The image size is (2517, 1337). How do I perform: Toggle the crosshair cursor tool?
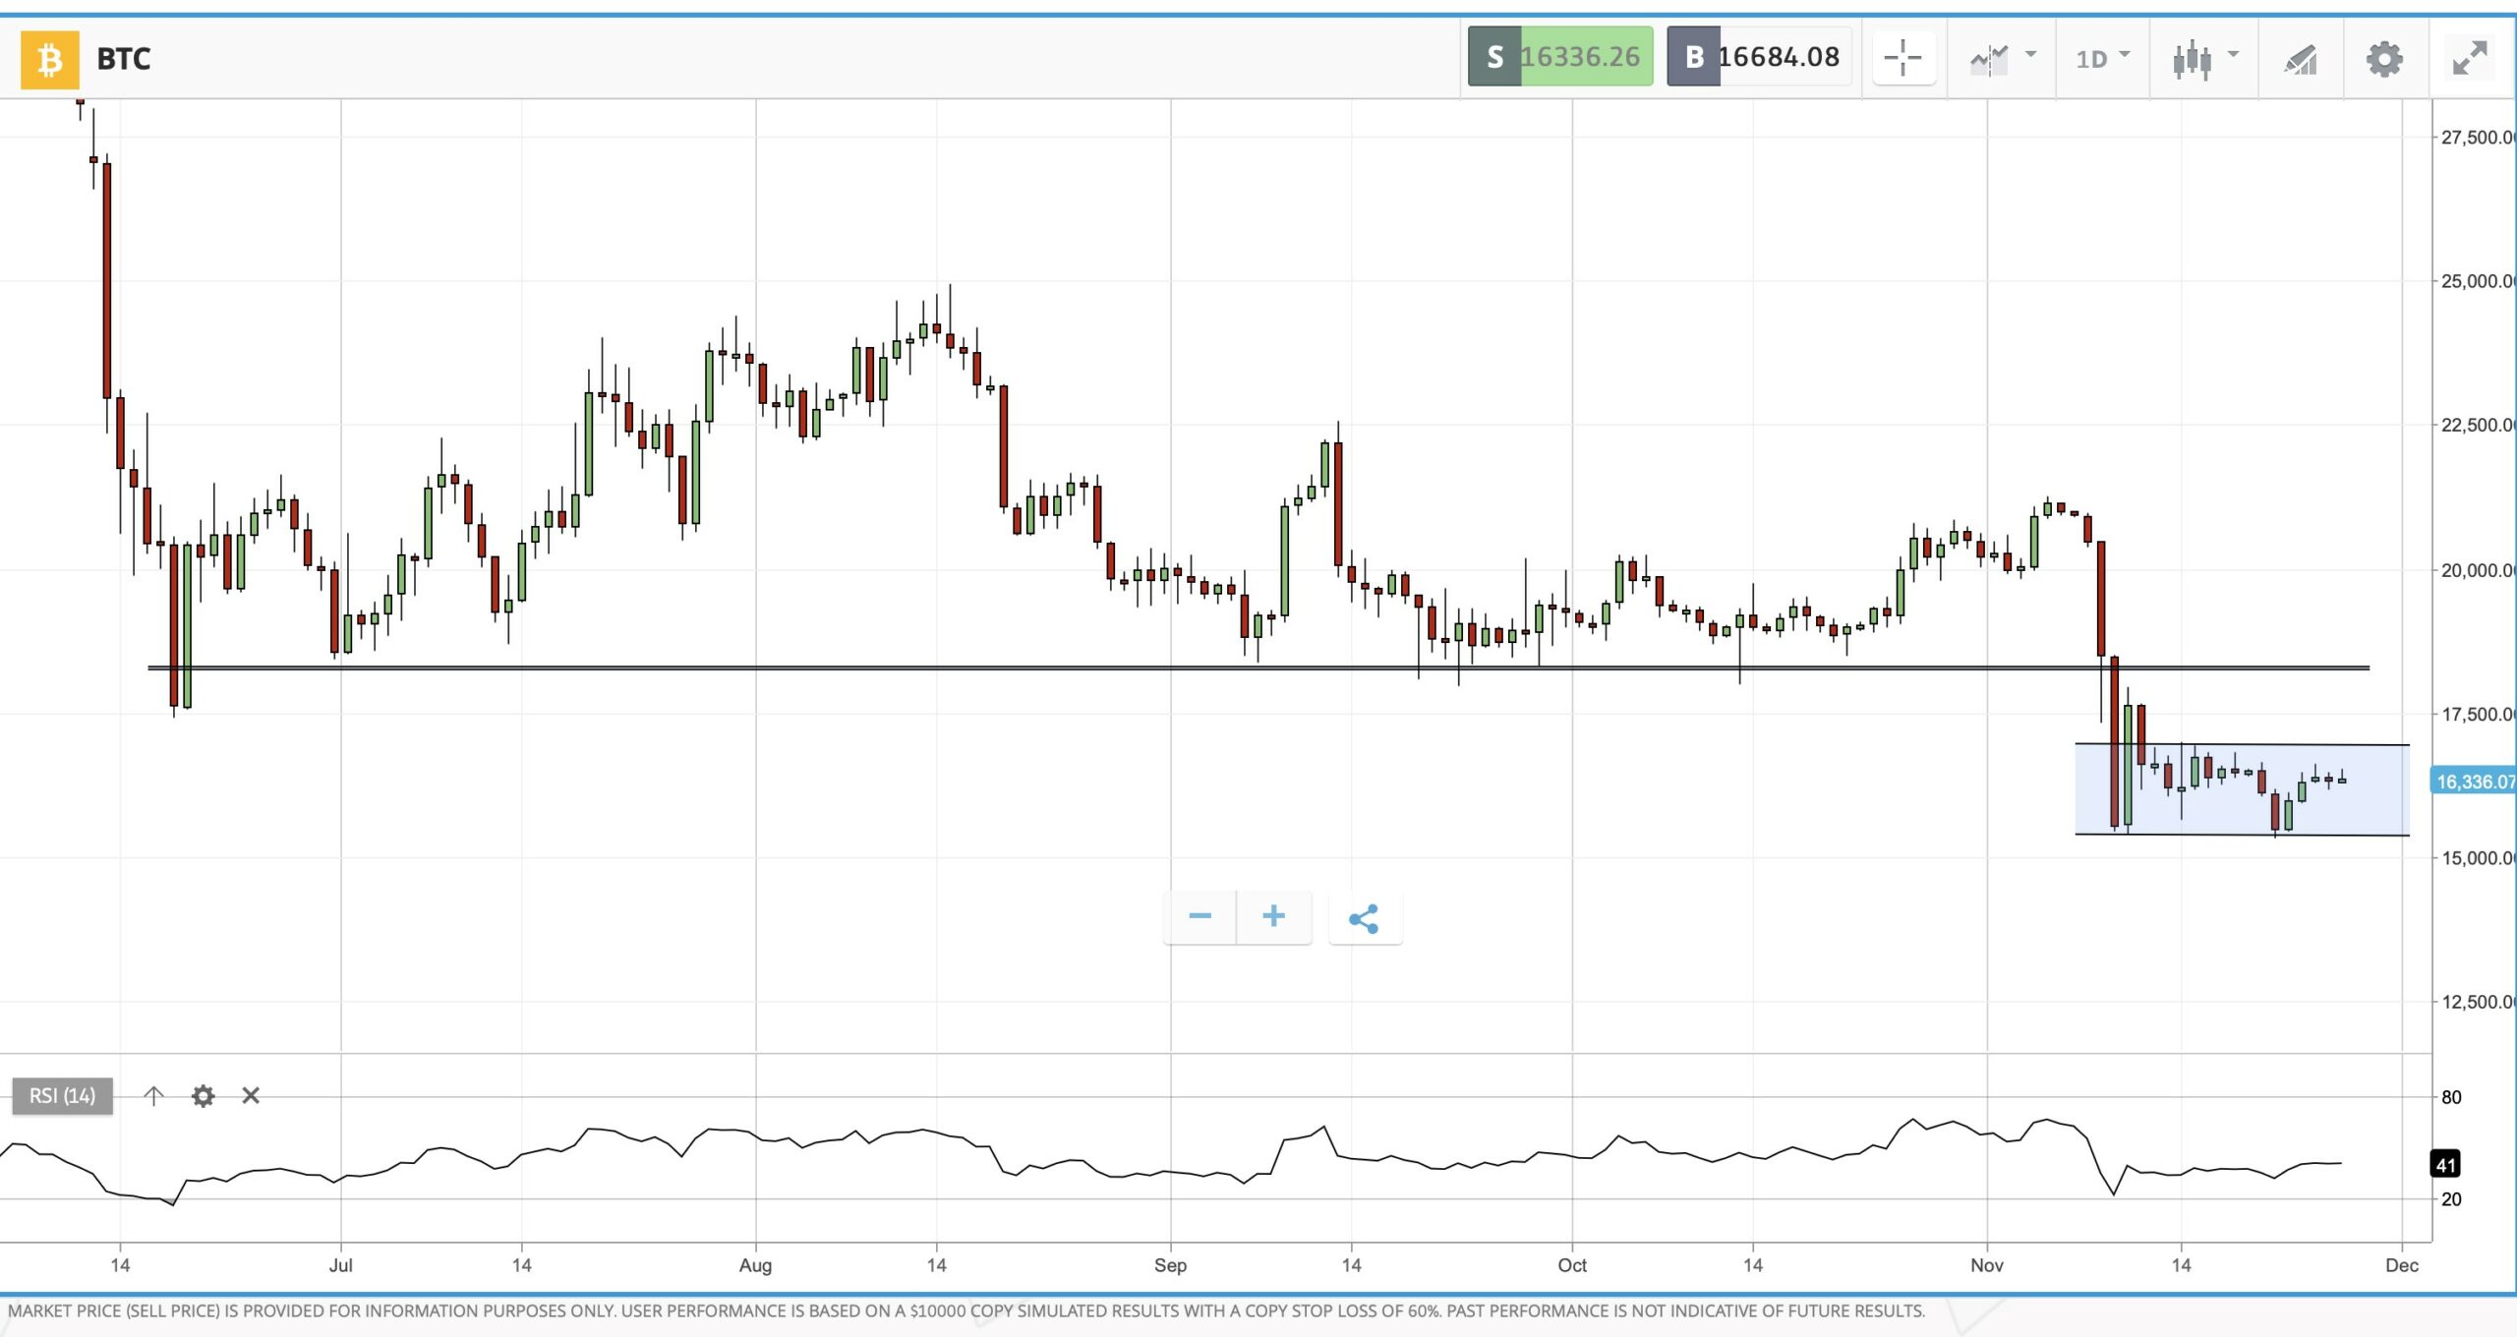click(1903, 59)
